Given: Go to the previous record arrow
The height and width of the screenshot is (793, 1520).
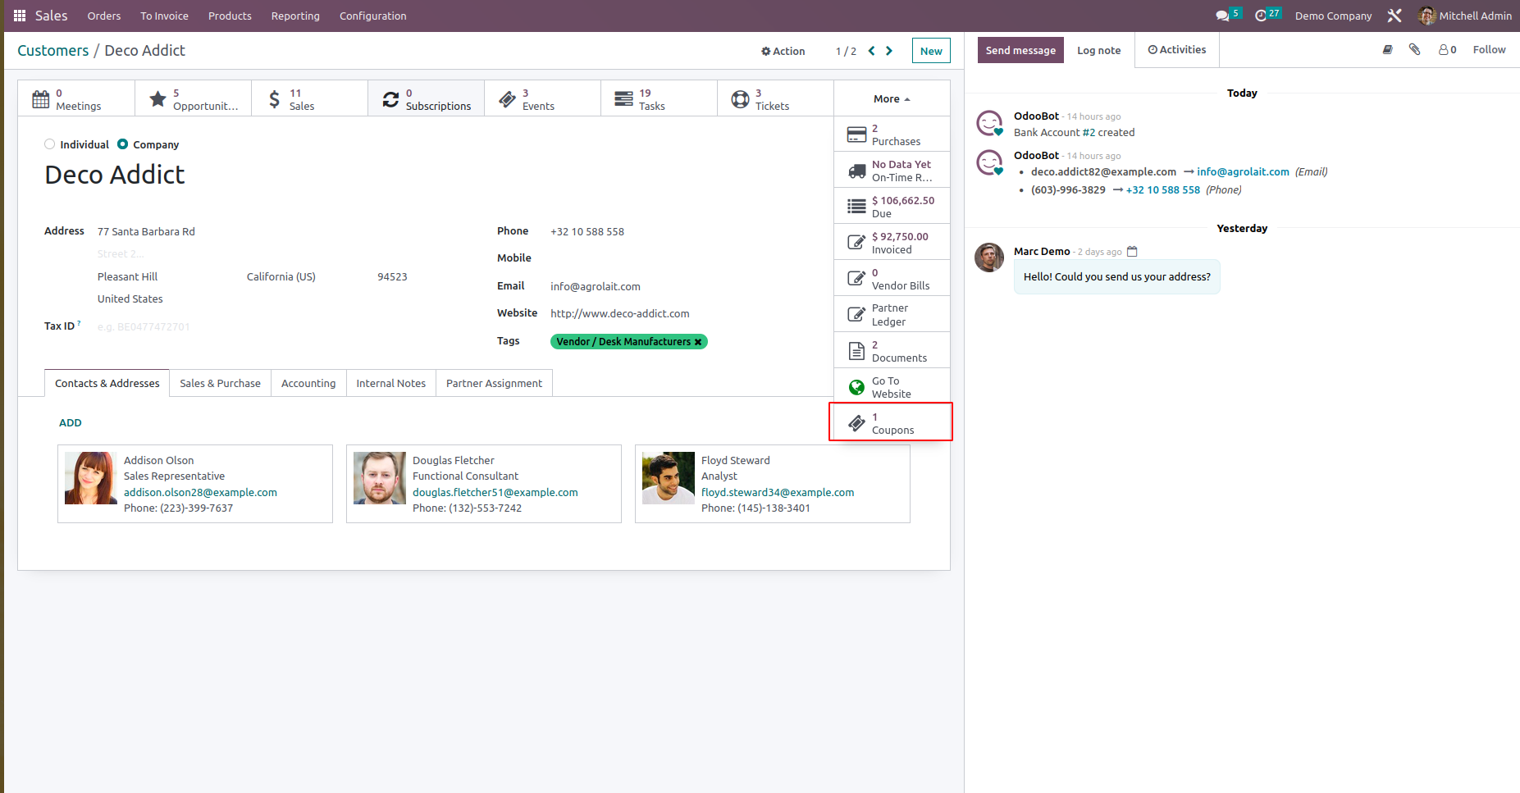Looking at the screenshot, I should [x=871, y=51].
